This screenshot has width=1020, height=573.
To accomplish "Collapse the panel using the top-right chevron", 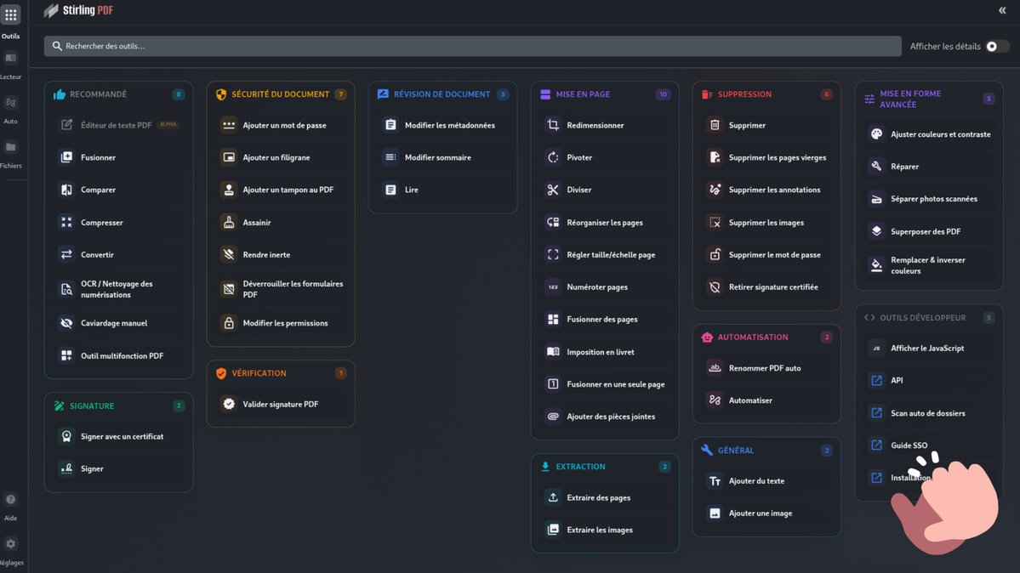I will click(x=1002, y=11).
